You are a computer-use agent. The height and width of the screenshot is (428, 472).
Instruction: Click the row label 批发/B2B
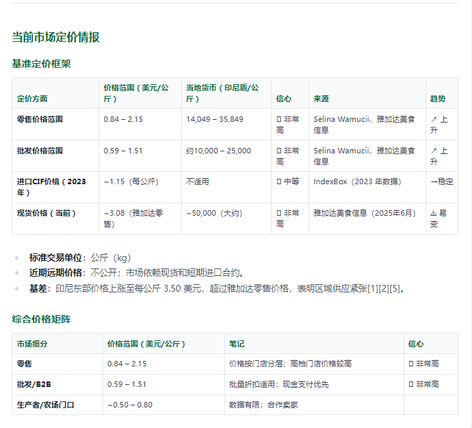(x=34, y=384)
